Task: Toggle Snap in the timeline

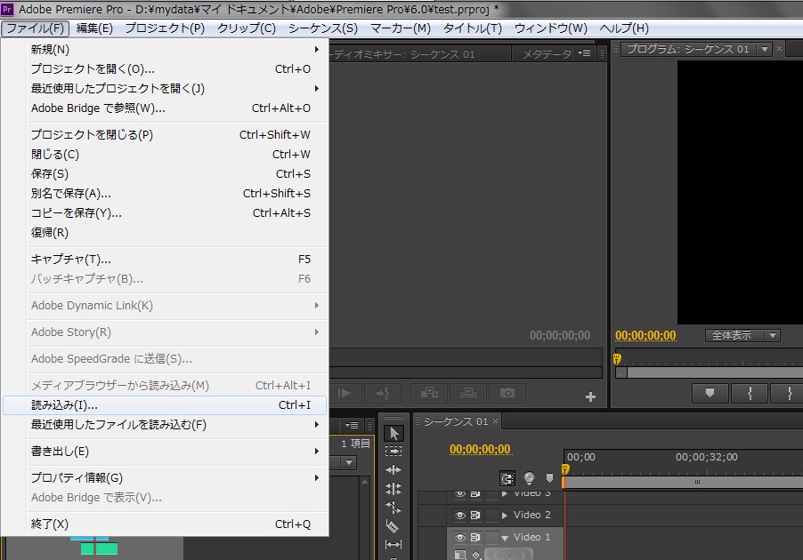Action: (x=507, y=478)
